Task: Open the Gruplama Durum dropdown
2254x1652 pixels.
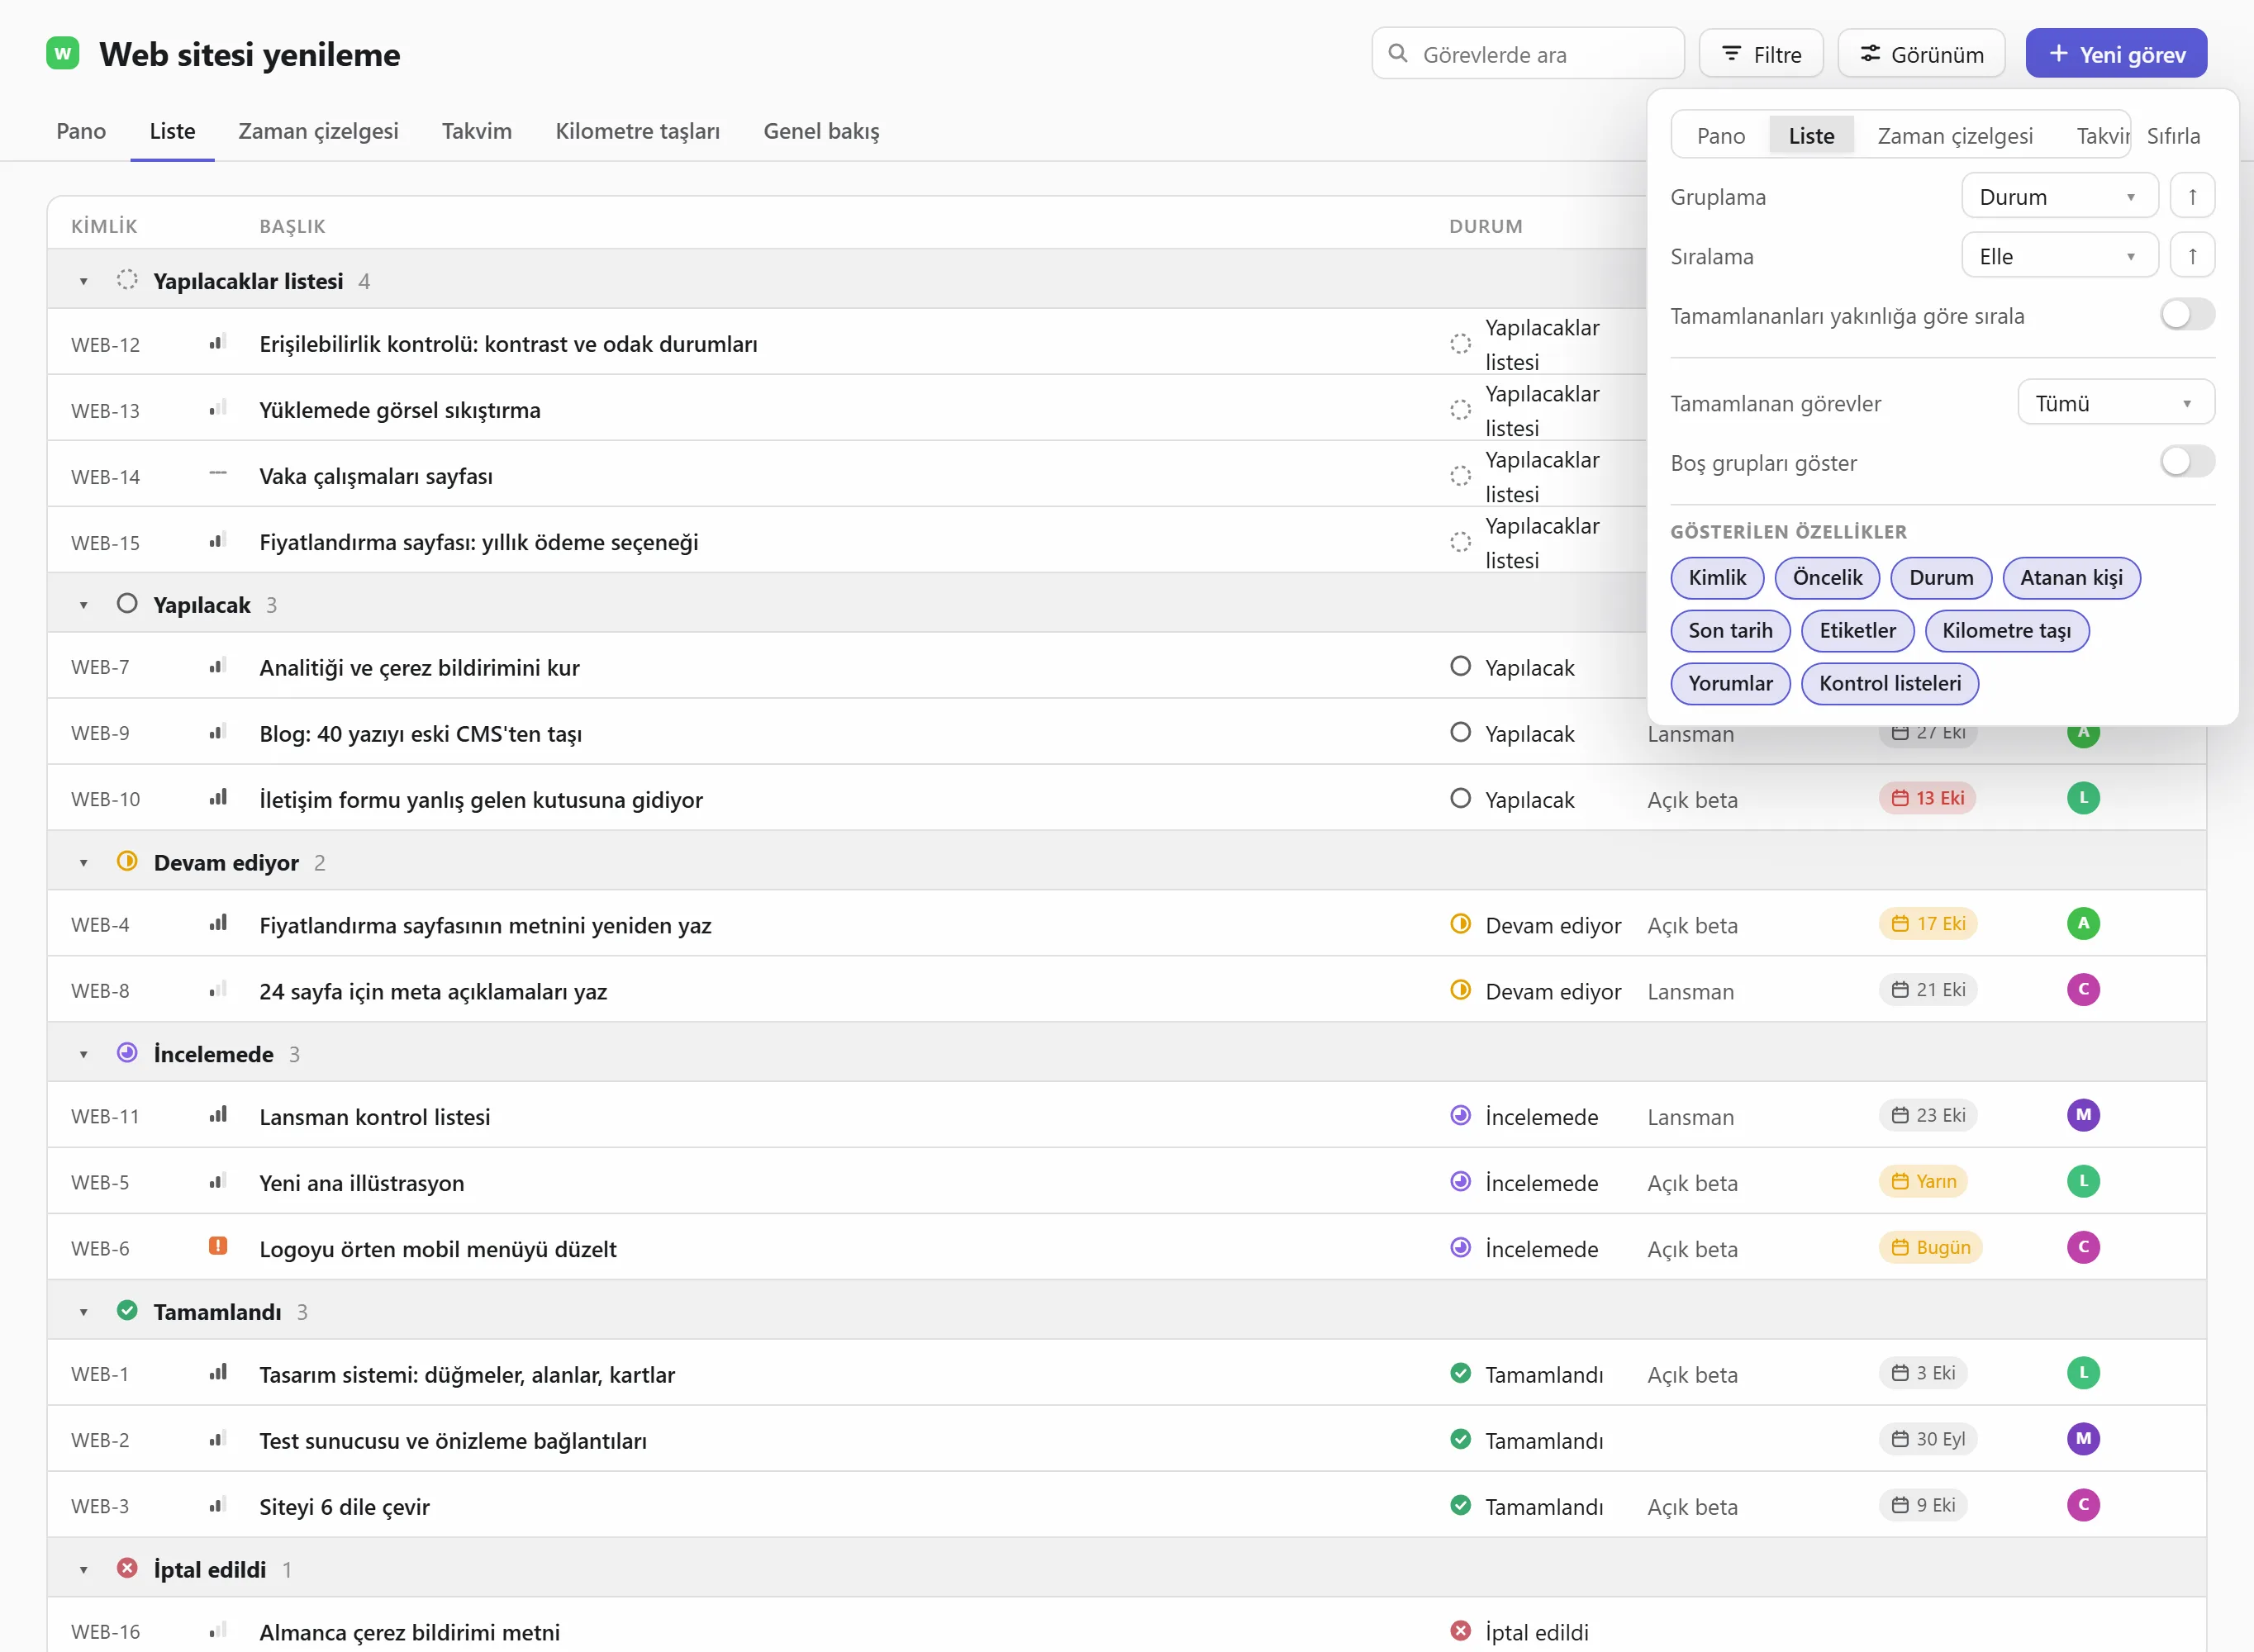Action: coord(2059,196)
